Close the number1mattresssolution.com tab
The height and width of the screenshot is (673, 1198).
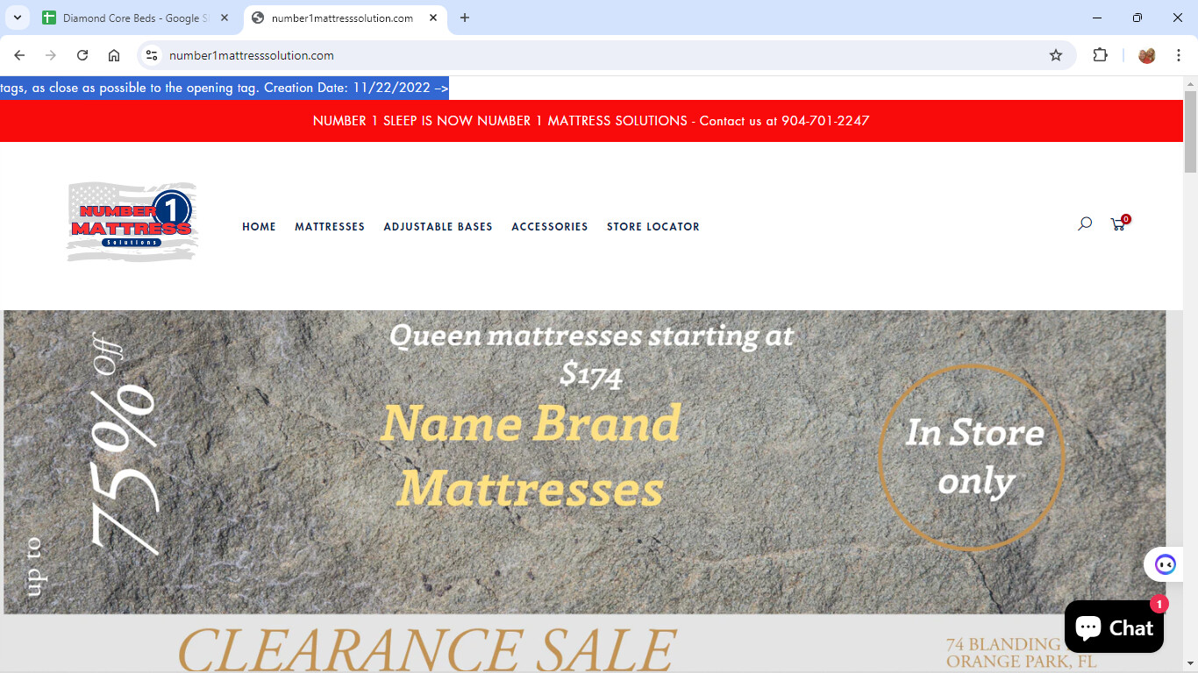(x=433, y=18)
